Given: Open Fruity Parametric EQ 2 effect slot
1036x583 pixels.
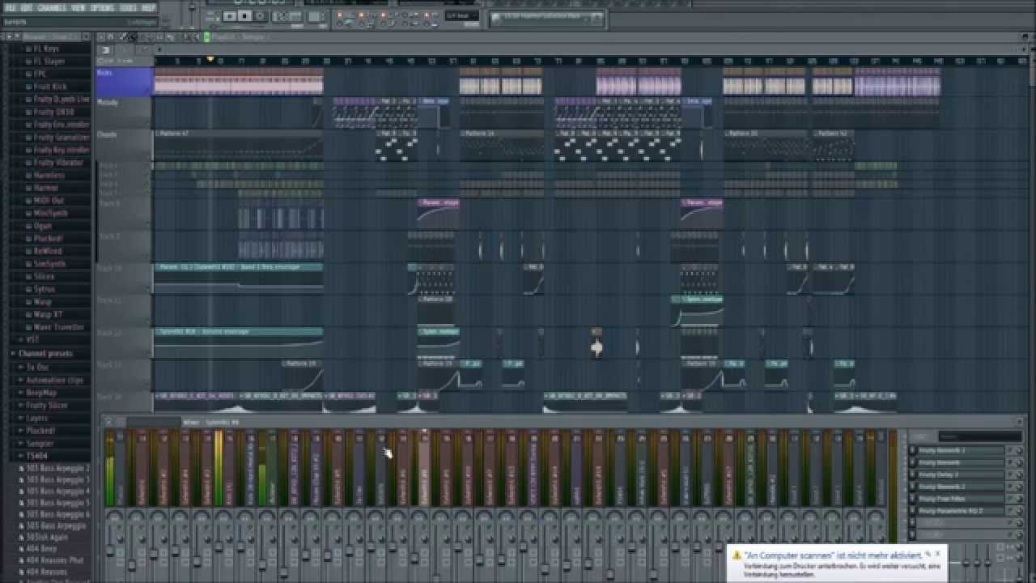Looking at the screenshot, I should [x=960, y=511].
